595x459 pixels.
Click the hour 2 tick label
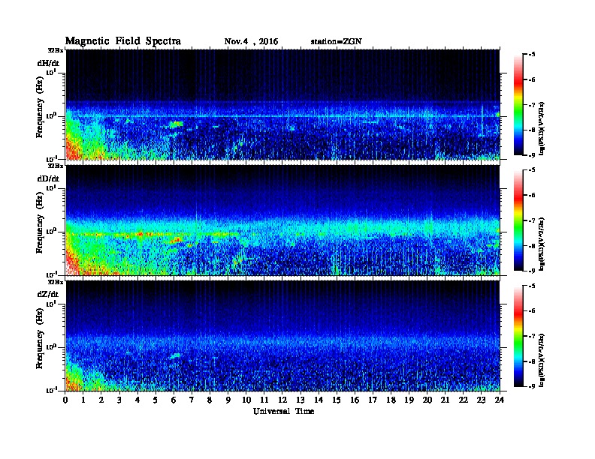point(101,400)
